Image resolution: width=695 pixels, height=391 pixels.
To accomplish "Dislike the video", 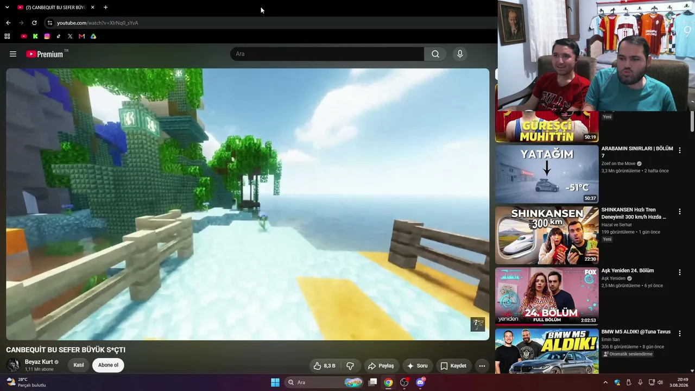I will click(350, 366).
